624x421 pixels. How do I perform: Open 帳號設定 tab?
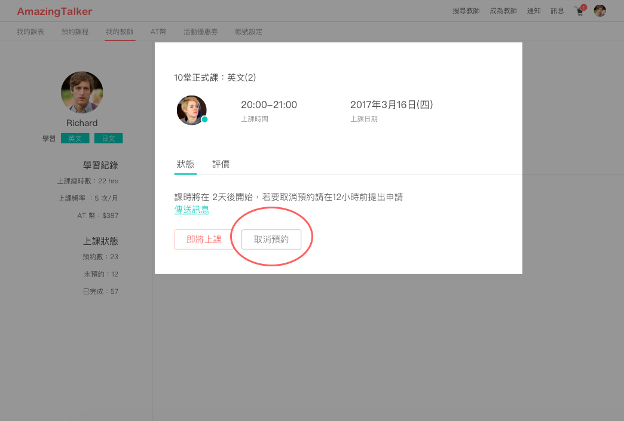pos(249,32)
